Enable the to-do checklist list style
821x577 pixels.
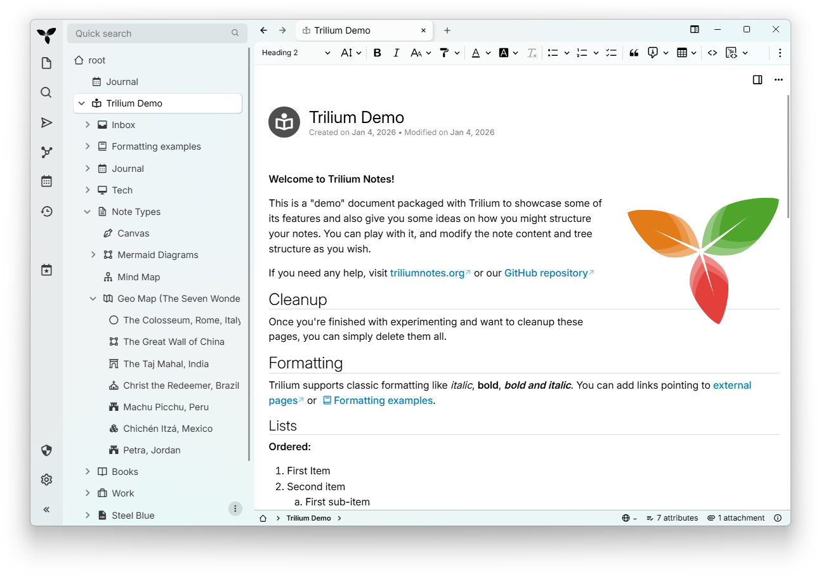click(x=611, y=53)
